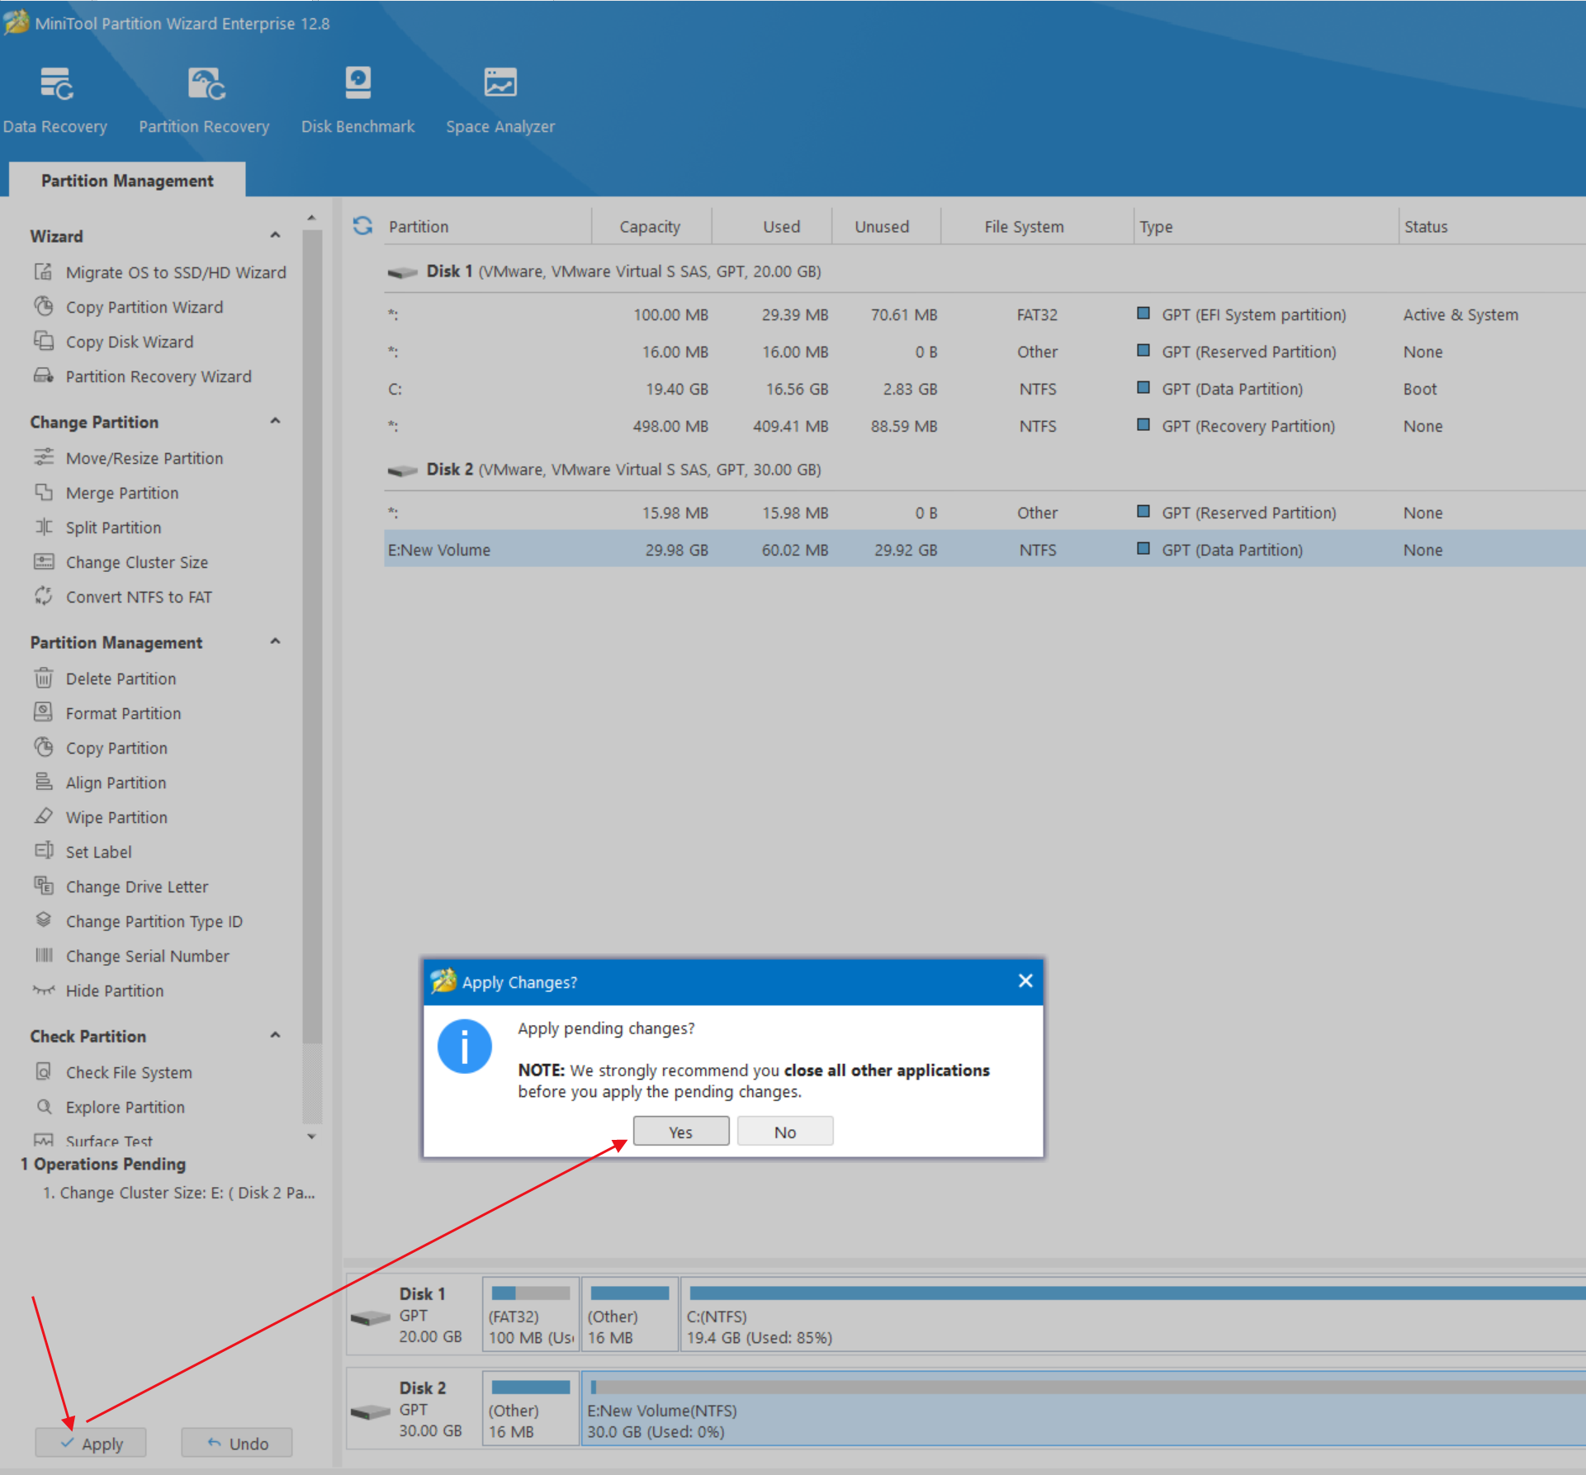Click the Copy Partition Wizard icon
The image size is (1586, 1475).
point(43,306)
